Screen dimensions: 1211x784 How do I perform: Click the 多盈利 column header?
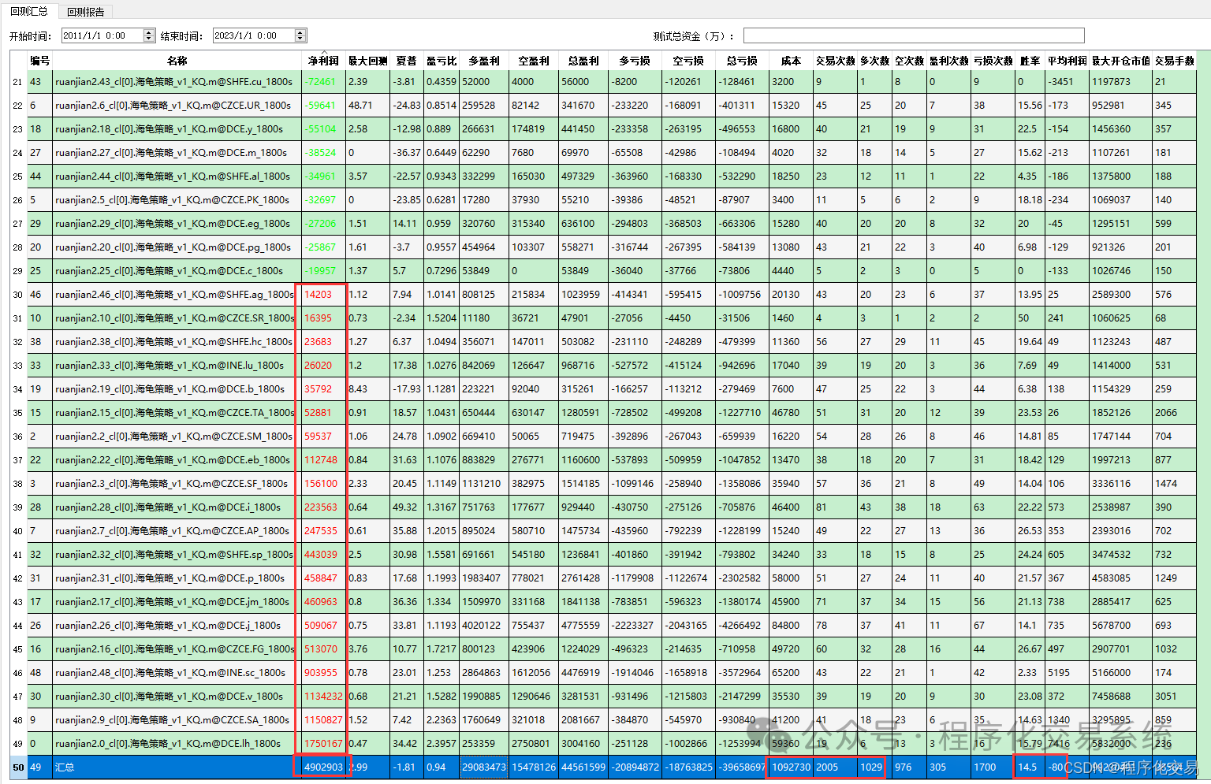coord(484,61)
